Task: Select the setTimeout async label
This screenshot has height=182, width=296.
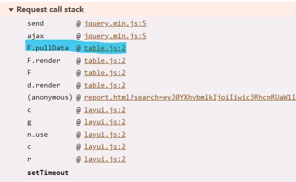Action: pyautogui.click(x=48, y=173)
